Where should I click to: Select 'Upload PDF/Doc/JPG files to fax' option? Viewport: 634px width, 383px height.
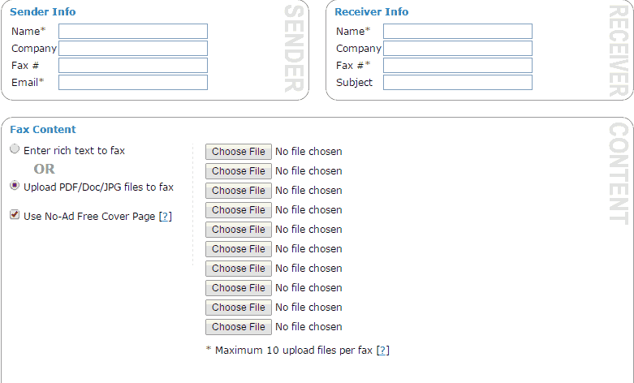(x=15, y=186)
